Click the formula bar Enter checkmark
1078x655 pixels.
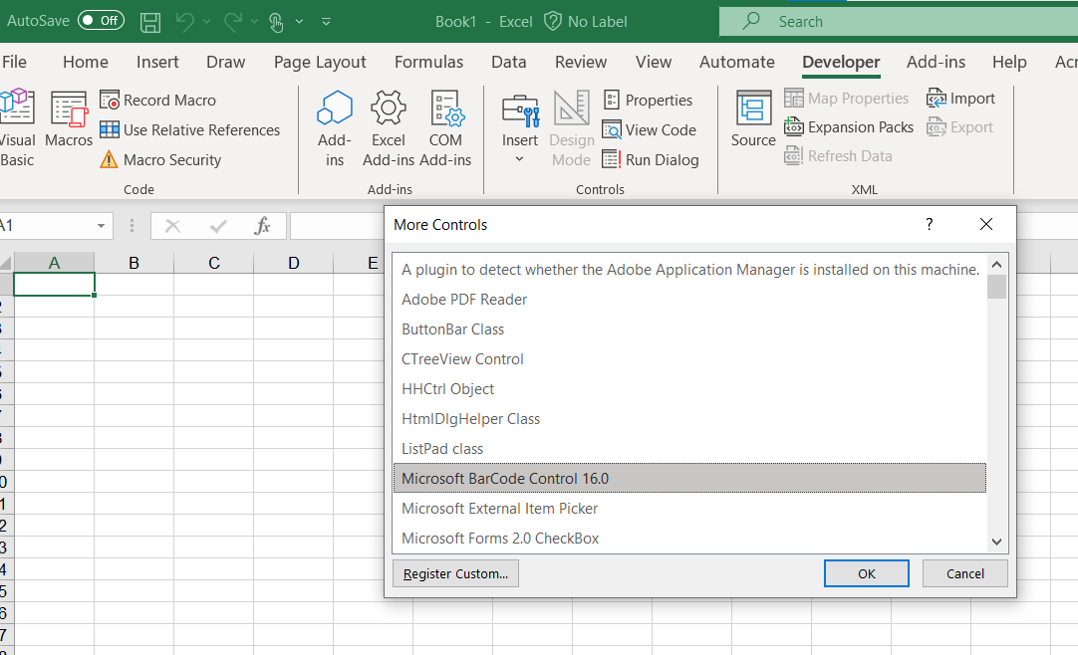(x=218, y=226)
